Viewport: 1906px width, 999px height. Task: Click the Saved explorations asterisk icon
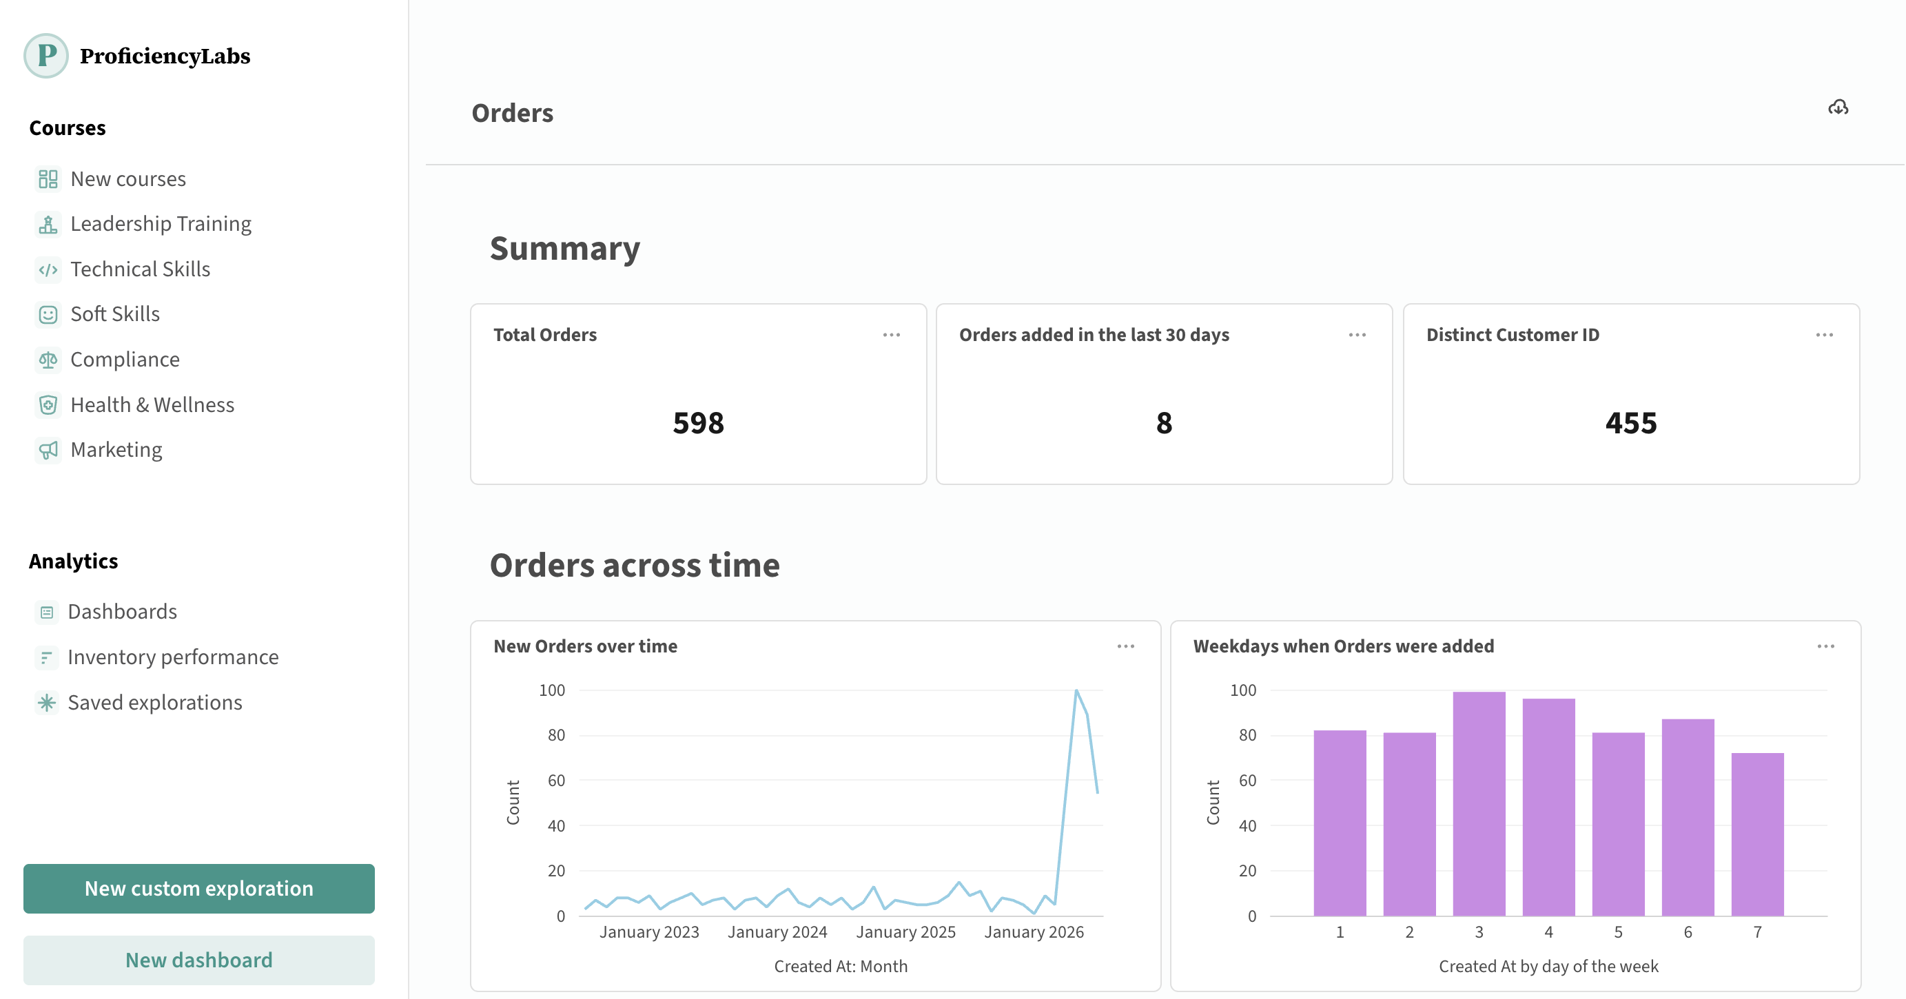coord(47,702)
